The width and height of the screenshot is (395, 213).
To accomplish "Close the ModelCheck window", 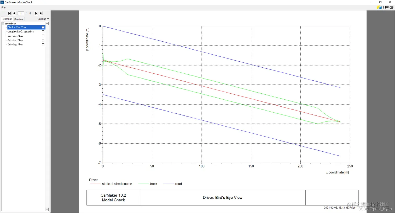I will point(390,2).
